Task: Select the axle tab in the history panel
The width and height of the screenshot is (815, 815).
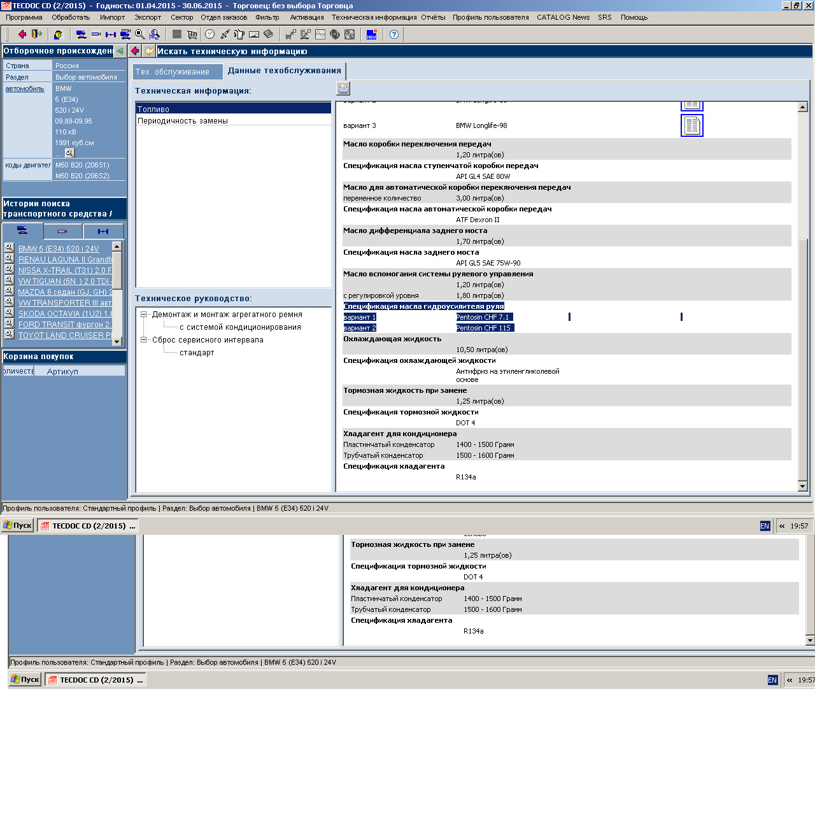Action: tap(103, 231)
